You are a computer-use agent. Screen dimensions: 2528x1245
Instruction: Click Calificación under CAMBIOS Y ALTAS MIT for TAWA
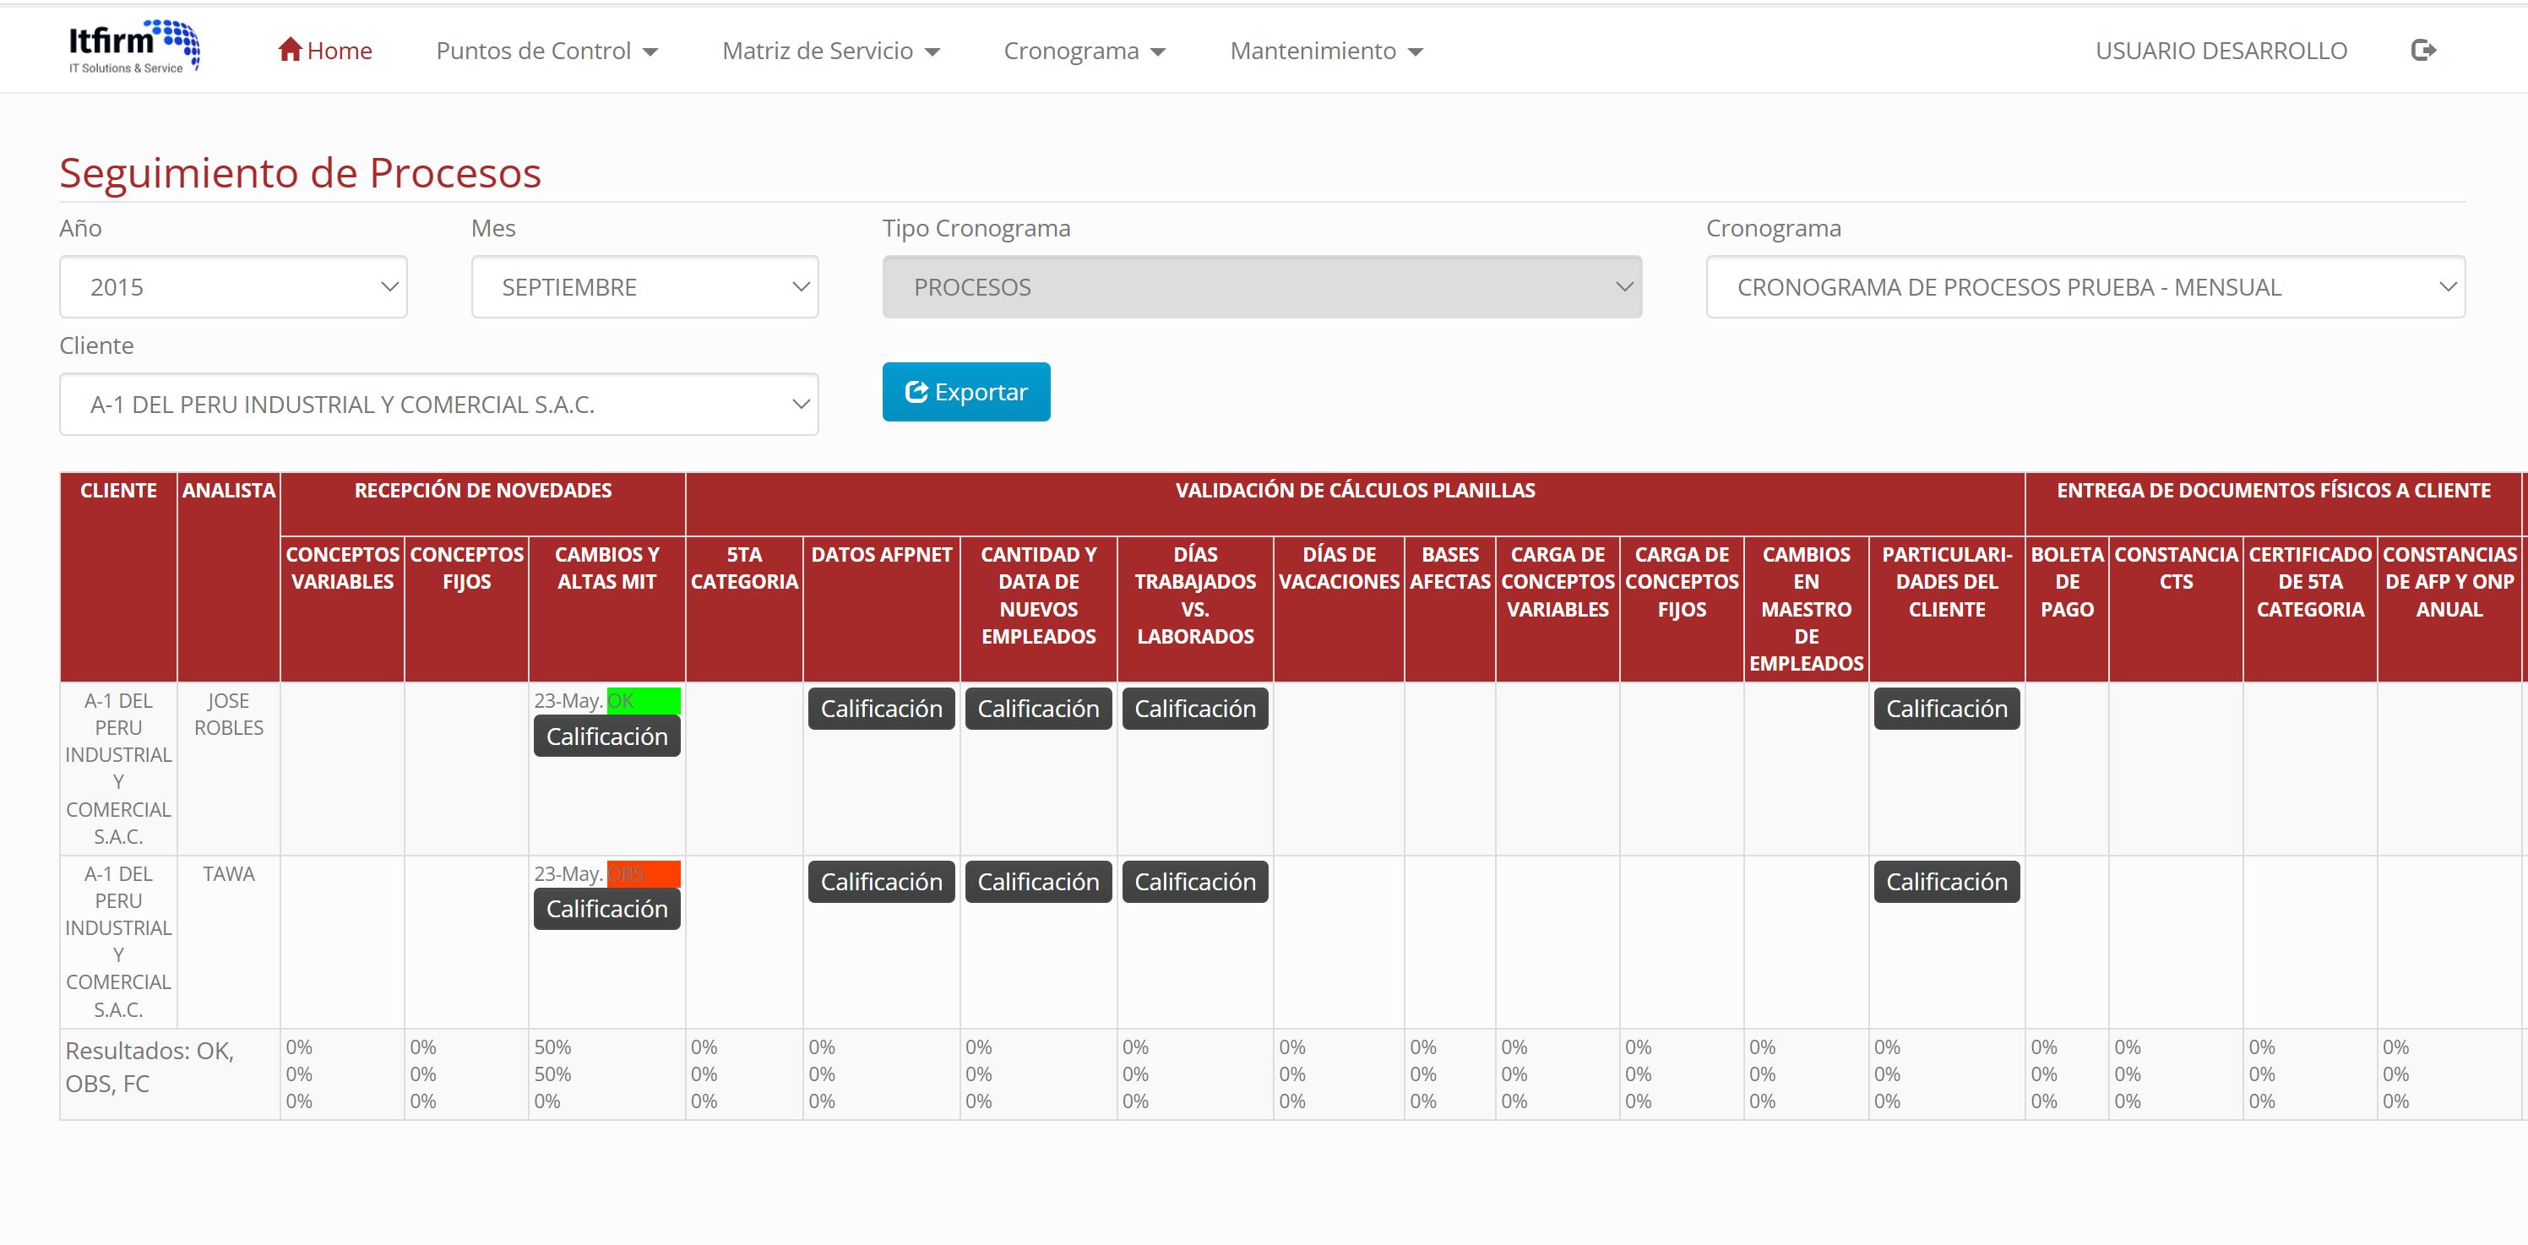click(x=606, y=909)
